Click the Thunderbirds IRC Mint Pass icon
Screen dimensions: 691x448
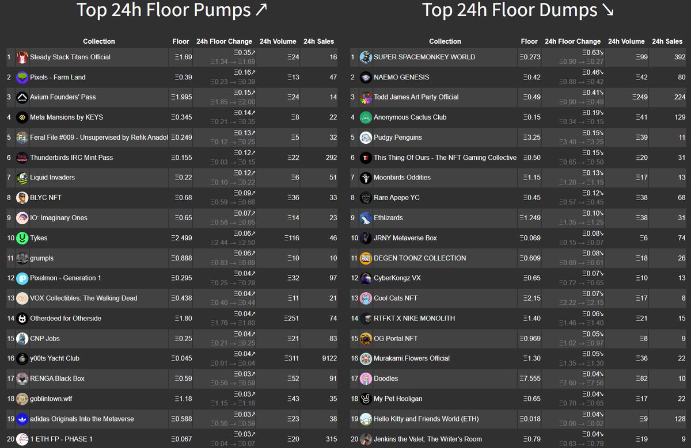tap(22, 158)
